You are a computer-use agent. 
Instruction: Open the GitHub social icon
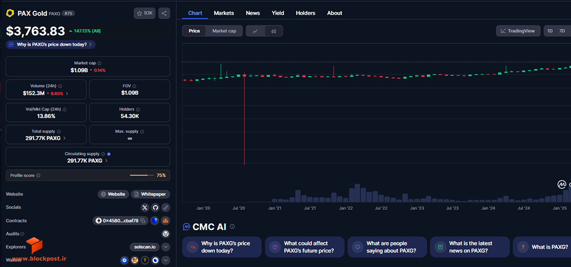click(155, 208)
